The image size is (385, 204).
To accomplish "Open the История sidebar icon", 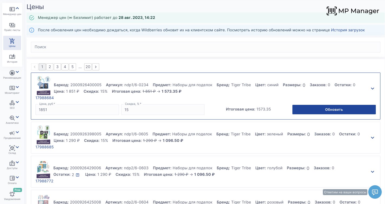I will [12, 57].
